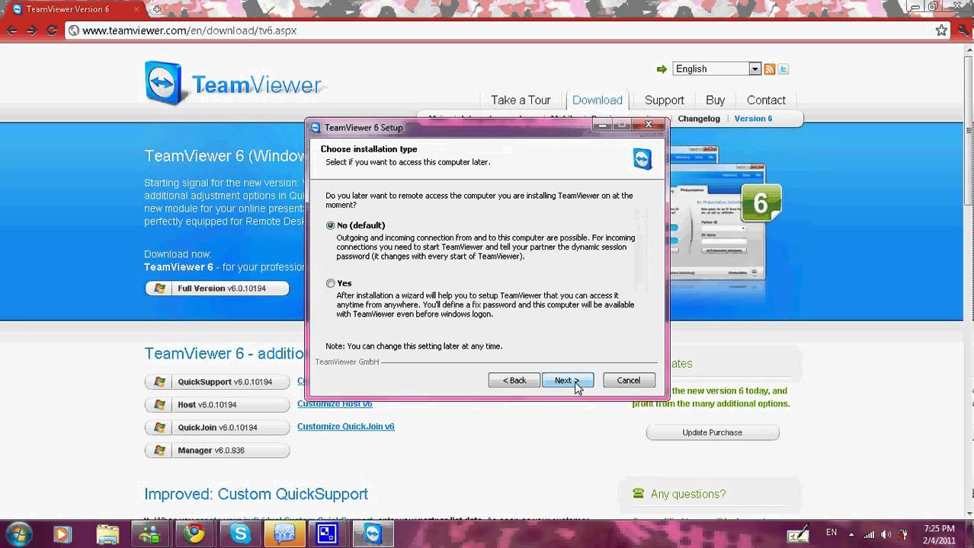Show hidden tray icons arrow

click(x=851, y=534)
